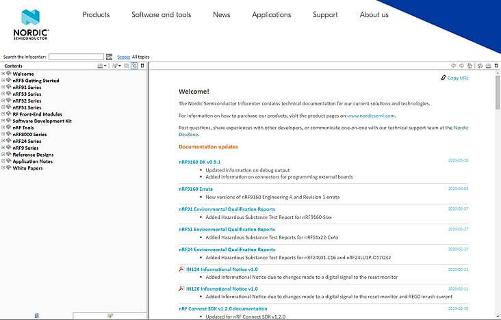Click book icon beside Application Notes
The image size is (501, 320).
(9, 161)
